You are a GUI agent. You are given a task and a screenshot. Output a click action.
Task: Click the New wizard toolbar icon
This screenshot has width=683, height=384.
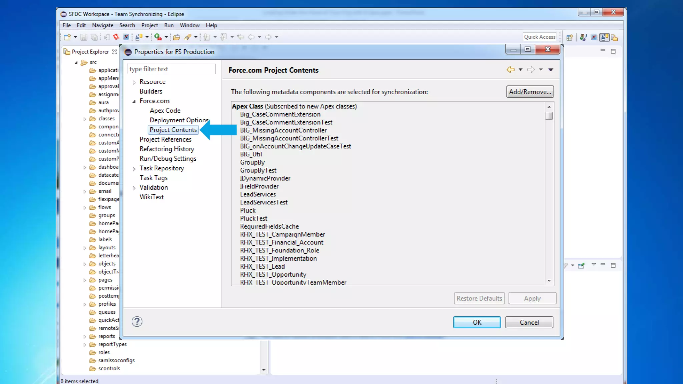coord(67,37)
